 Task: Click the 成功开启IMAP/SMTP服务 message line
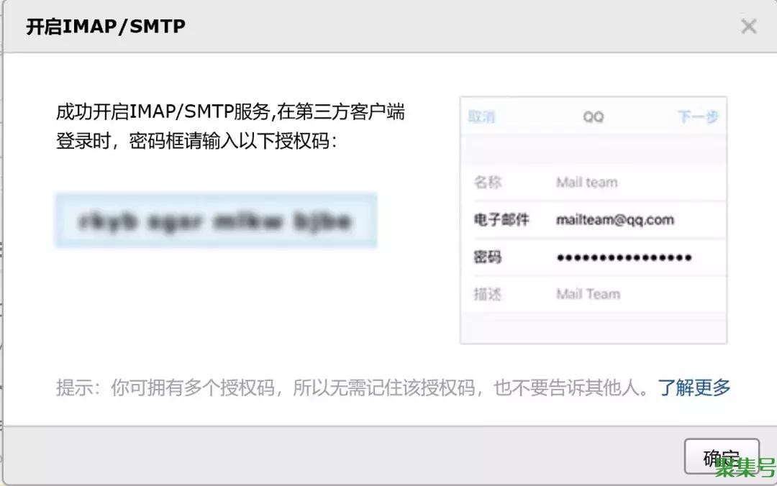point(230,112)
